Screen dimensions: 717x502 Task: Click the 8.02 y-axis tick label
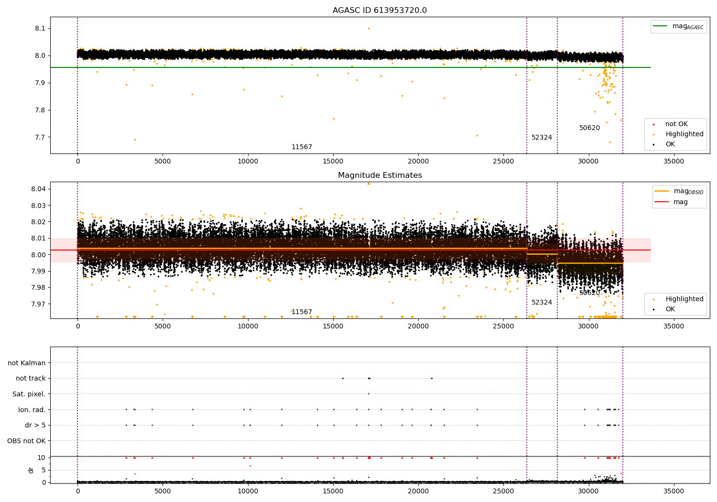(38, 222)
